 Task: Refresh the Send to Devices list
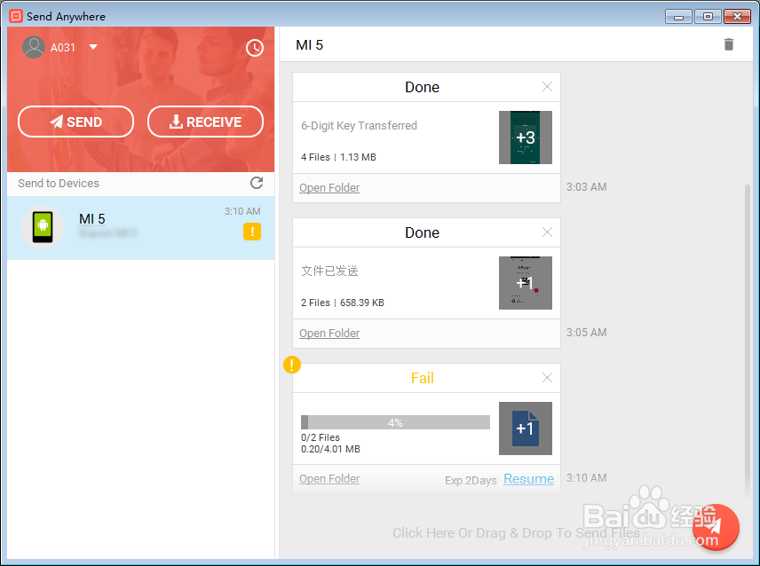pyautogui.click(x=257, y=183)
